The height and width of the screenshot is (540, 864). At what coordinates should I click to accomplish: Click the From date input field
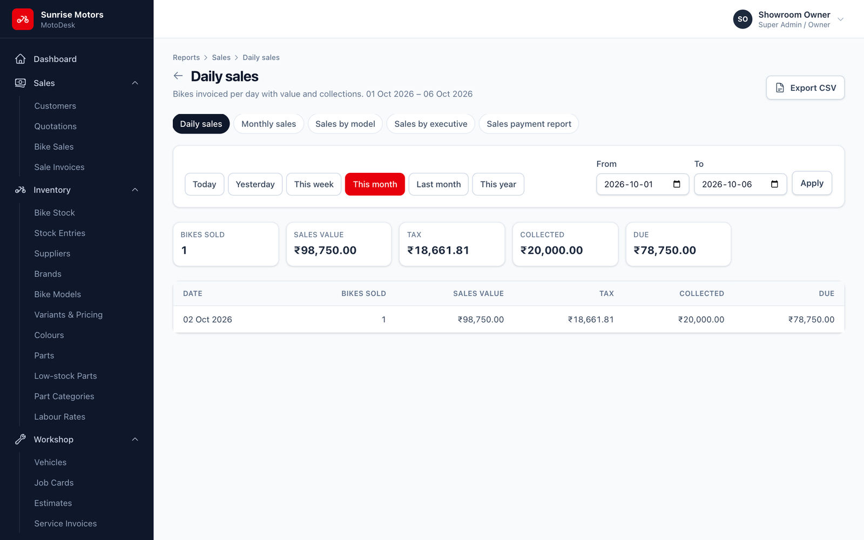(x=643, y=184)
